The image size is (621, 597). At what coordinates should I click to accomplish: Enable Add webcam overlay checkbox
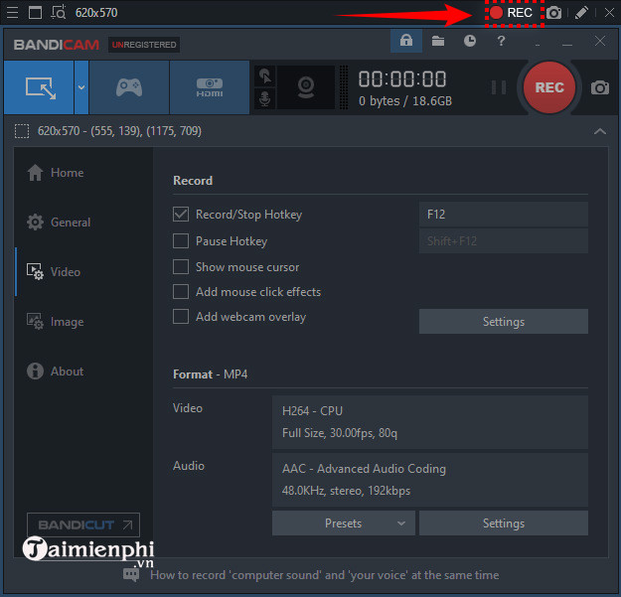(x=181, y=317)
